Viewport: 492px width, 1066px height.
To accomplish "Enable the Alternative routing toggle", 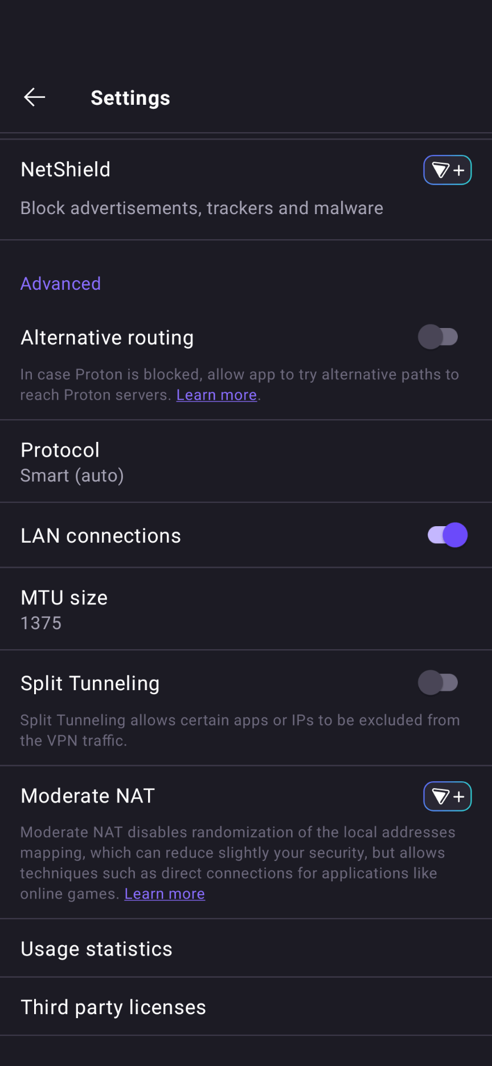I will coord(438,337).
